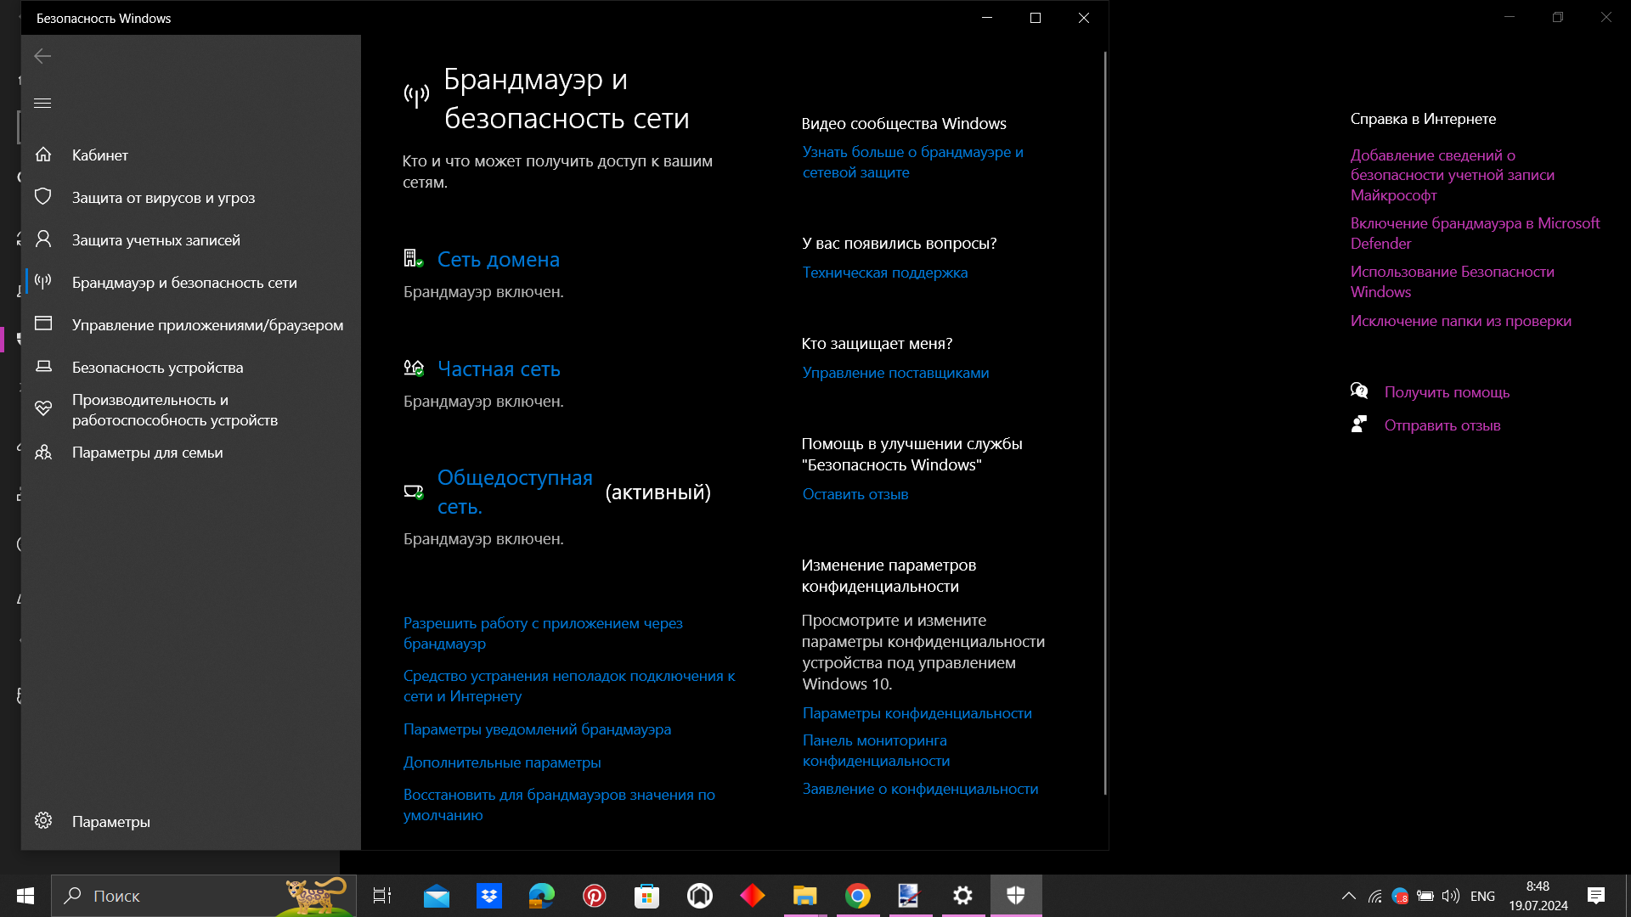The height and width of the screenshot is (917, 1631).
Task: Switch to Google Chrome on taskbar
Action: (x=858, y=896)
